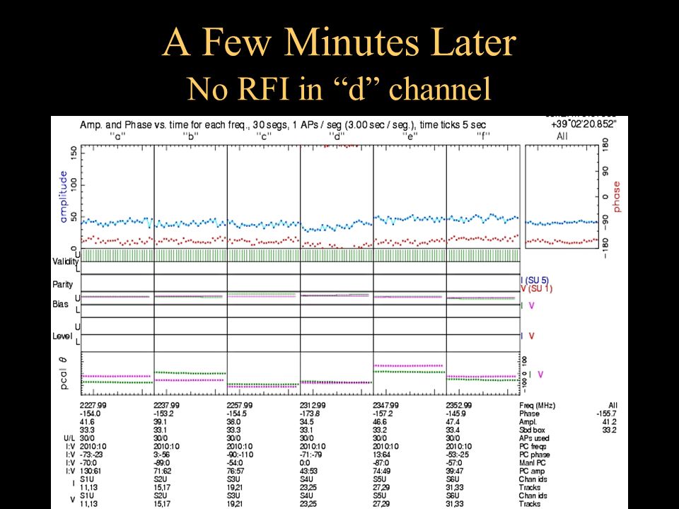679x509 pixels.
Task: Select the "c" channel label above the plot
Action: coord(264,136)
